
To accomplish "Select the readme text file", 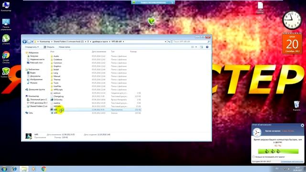I will click(x=57, y=103).
